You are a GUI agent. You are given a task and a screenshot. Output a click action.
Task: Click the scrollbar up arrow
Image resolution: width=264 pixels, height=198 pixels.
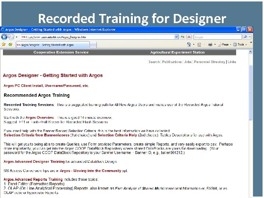250,52
